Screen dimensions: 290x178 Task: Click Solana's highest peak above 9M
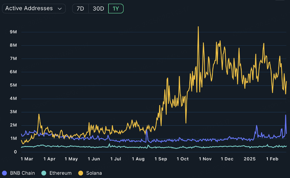[198, 27]
